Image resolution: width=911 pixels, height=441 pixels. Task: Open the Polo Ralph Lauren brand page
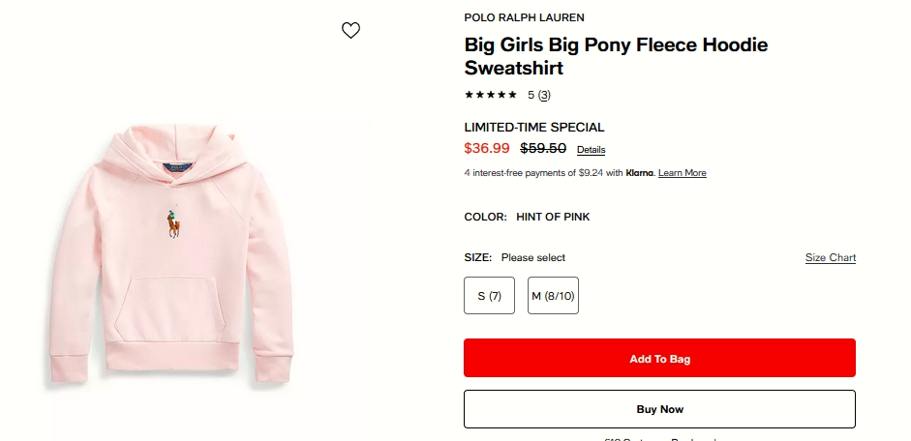tap(524, 18)
